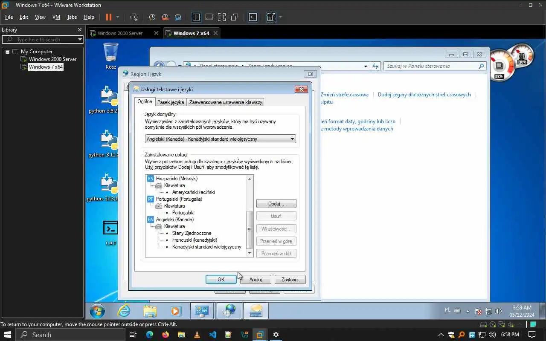The image size is (546, 341).
Task: Select Windows 2000 Server in the Library tree
Action: point(52,59)
